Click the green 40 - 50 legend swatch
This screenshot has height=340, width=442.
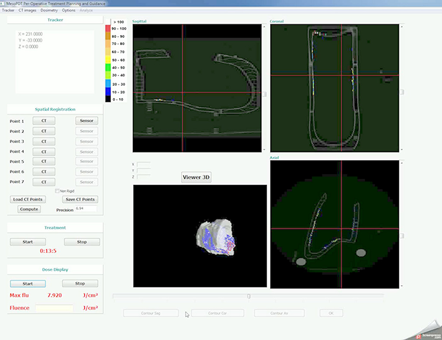[x=108, y=68]
